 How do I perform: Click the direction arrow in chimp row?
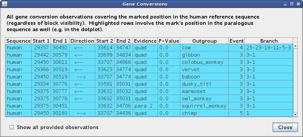(x=81, y=113)
